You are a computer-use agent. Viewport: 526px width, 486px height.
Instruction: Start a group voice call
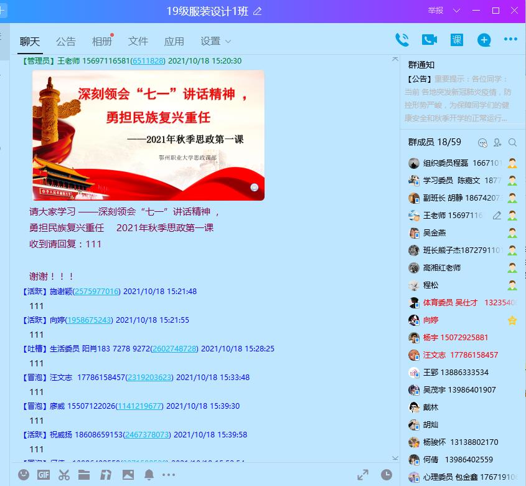[402, 40]
